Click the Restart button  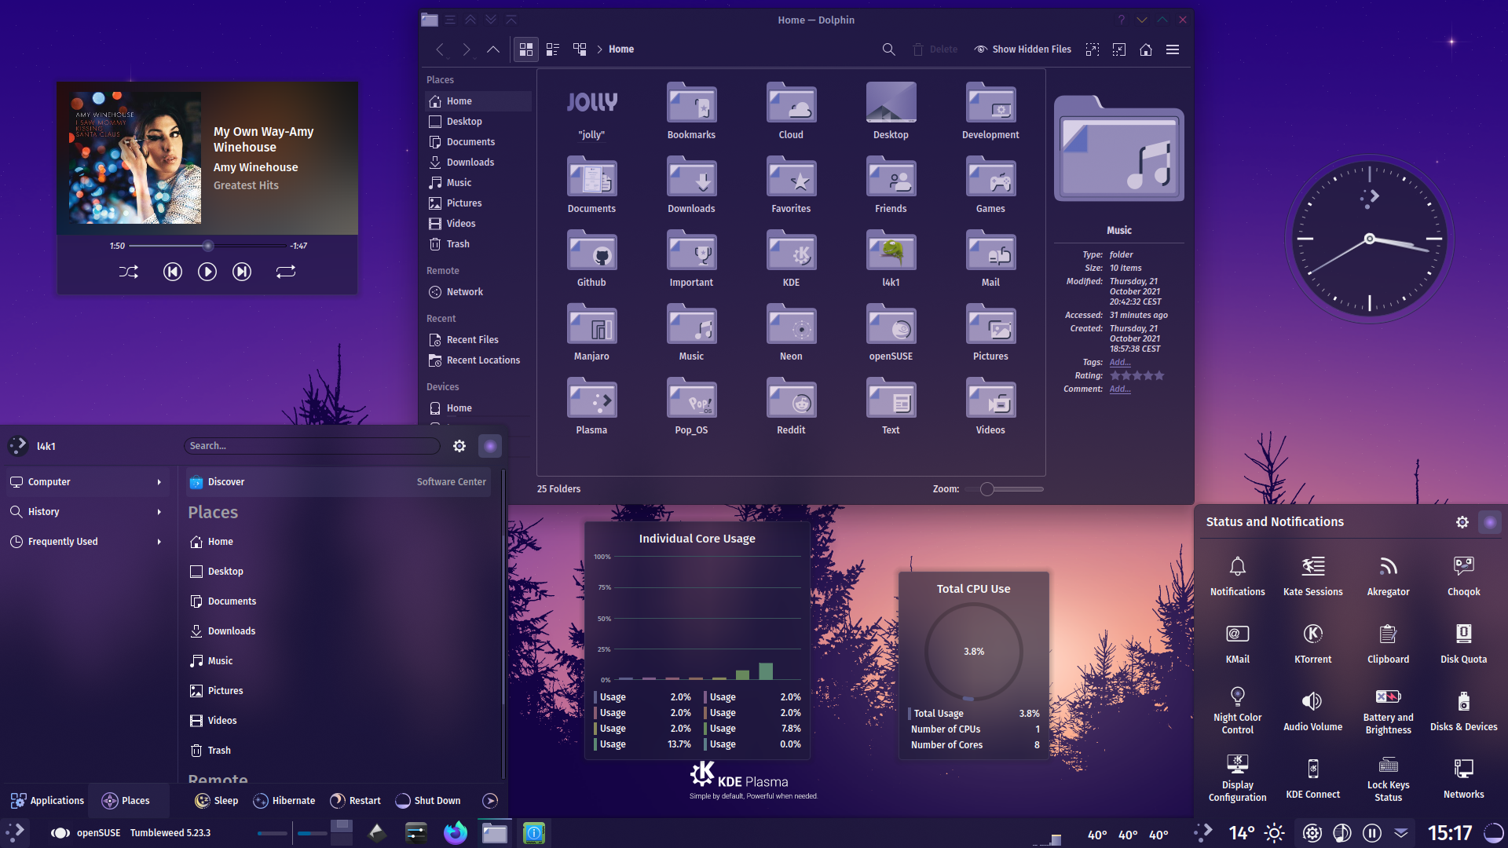click(355, 801)
